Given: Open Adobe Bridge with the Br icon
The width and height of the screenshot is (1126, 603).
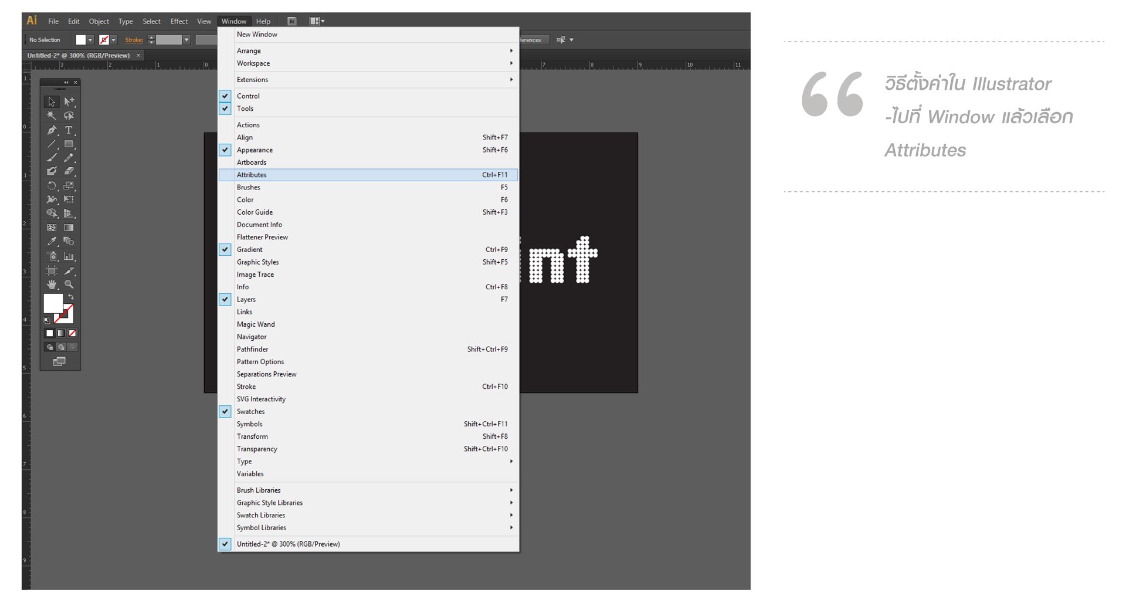Looking at the screenshot, I should pos(292,21).
